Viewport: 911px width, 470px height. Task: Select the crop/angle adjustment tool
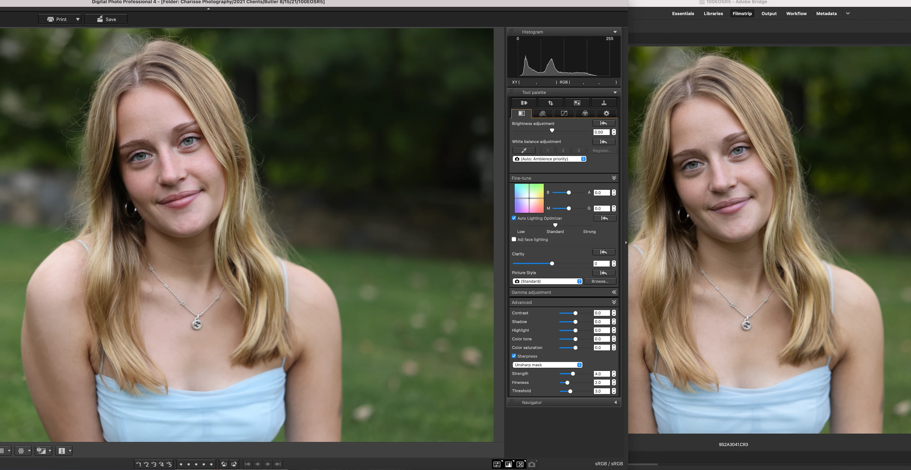pyautogui.click(x=550, y=103)
